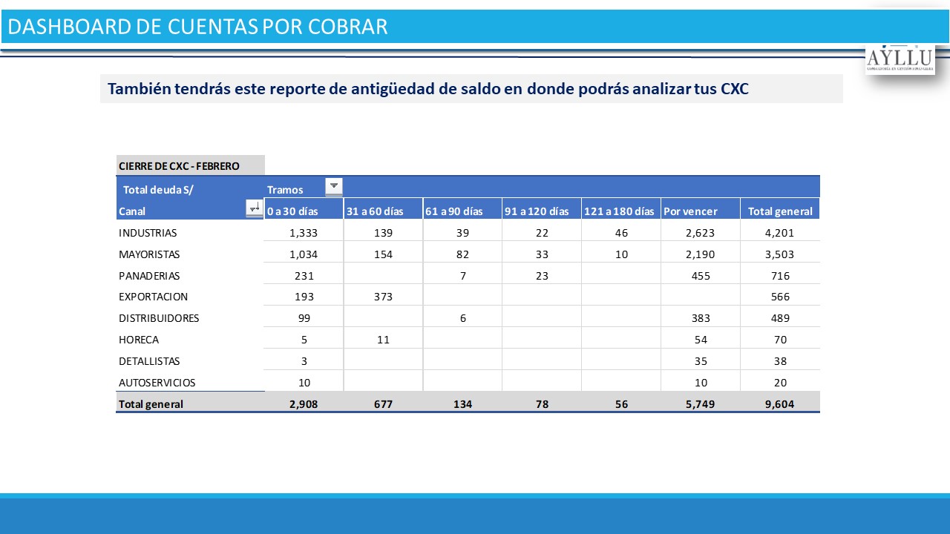The width and height of the screenshot is (950, 534).
Task: Select the DISTRIBUIDORES row label
Action: click(159, 318)
